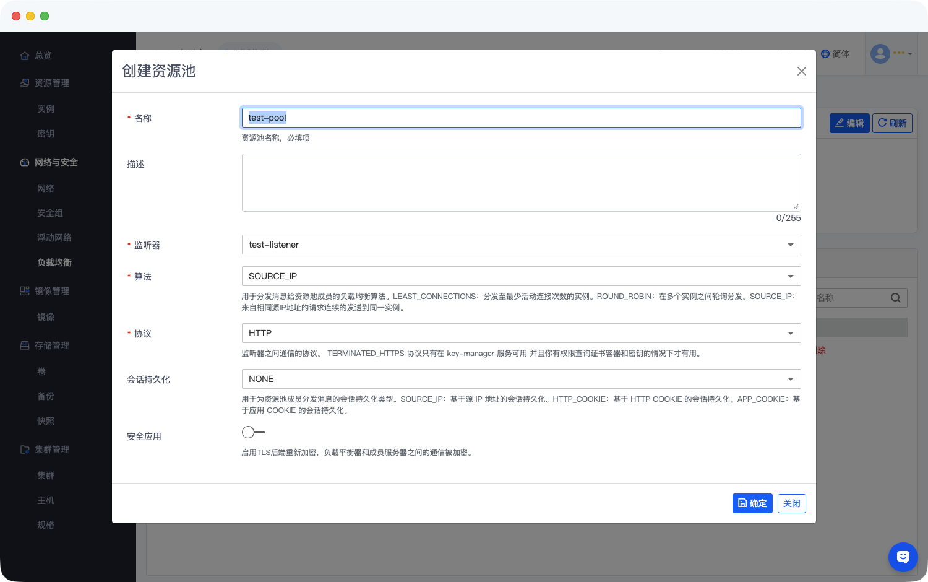Open the 协议 dropdown showing HTTP
Viewport: 928px width, 582px height.
(x=520, y=333)
